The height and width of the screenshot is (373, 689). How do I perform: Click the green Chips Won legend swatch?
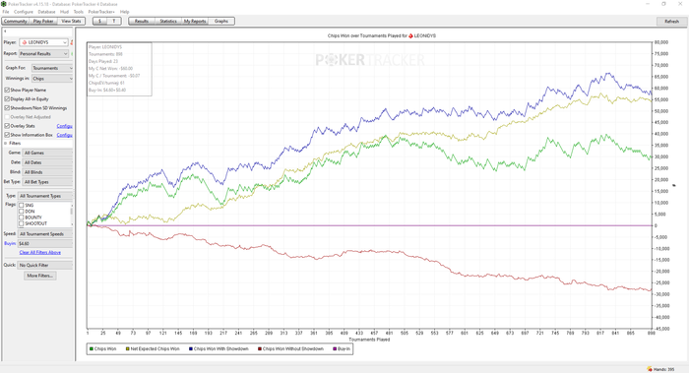point(92,348)
